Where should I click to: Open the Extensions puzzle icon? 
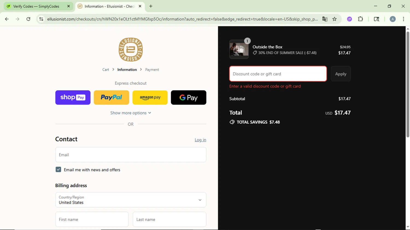361,19
